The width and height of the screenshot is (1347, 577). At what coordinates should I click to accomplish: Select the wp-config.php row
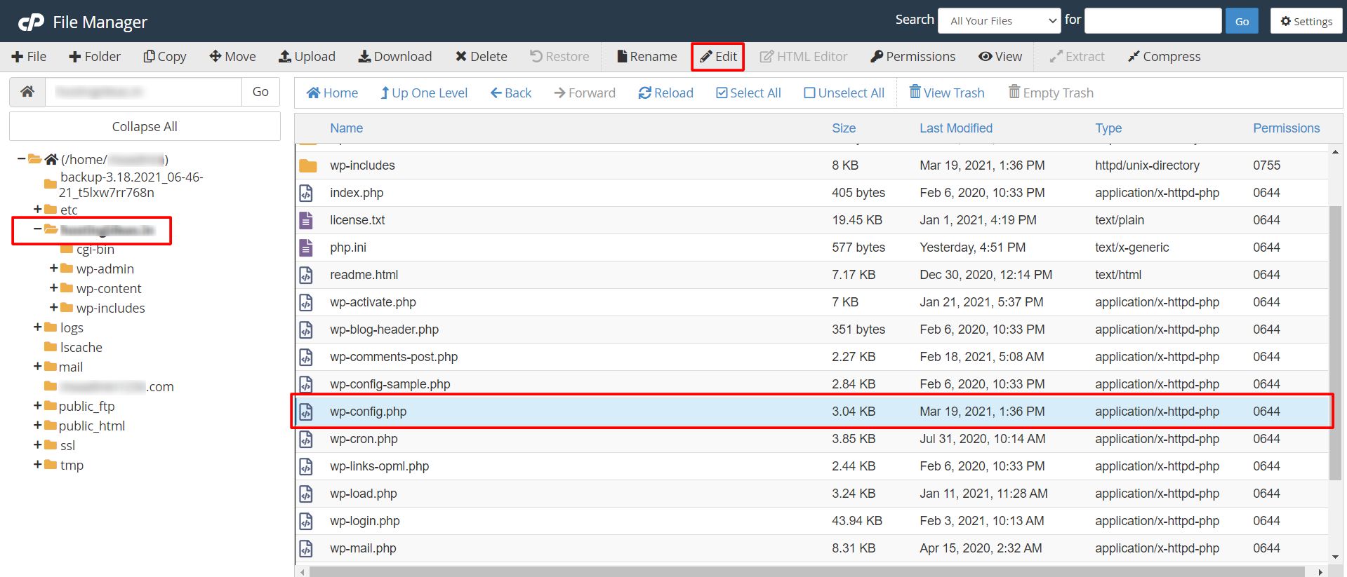point(811,412)
